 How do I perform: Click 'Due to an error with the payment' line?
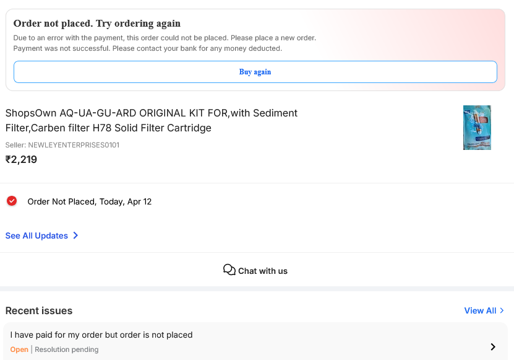[165, 38]
